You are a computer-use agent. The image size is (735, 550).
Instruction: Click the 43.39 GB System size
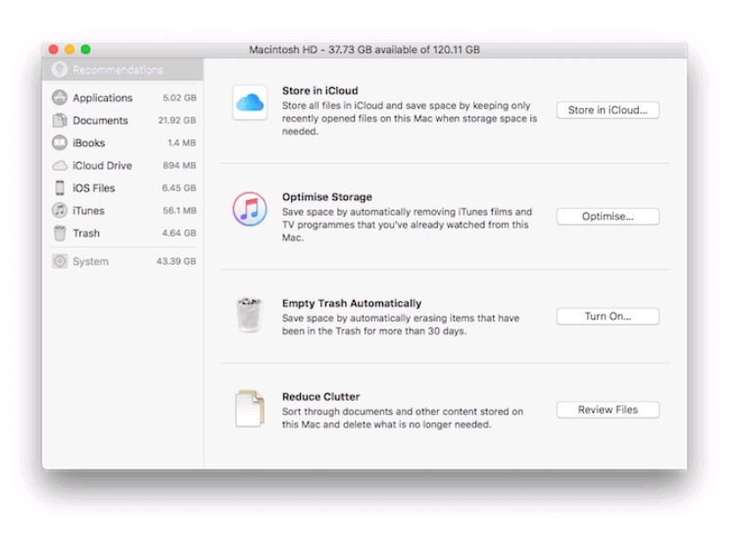[x=176, y=261]
